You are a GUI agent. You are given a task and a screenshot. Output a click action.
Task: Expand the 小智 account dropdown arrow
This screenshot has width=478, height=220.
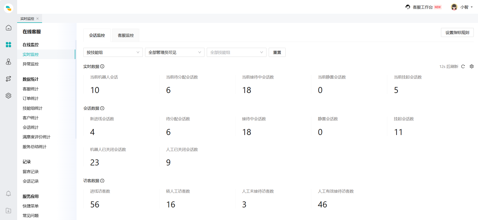click(x=472, y=7)
